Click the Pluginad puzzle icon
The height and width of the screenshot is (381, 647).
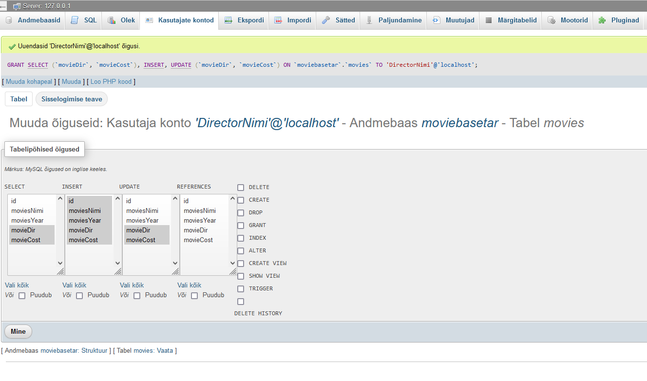(x=602, y=20)
